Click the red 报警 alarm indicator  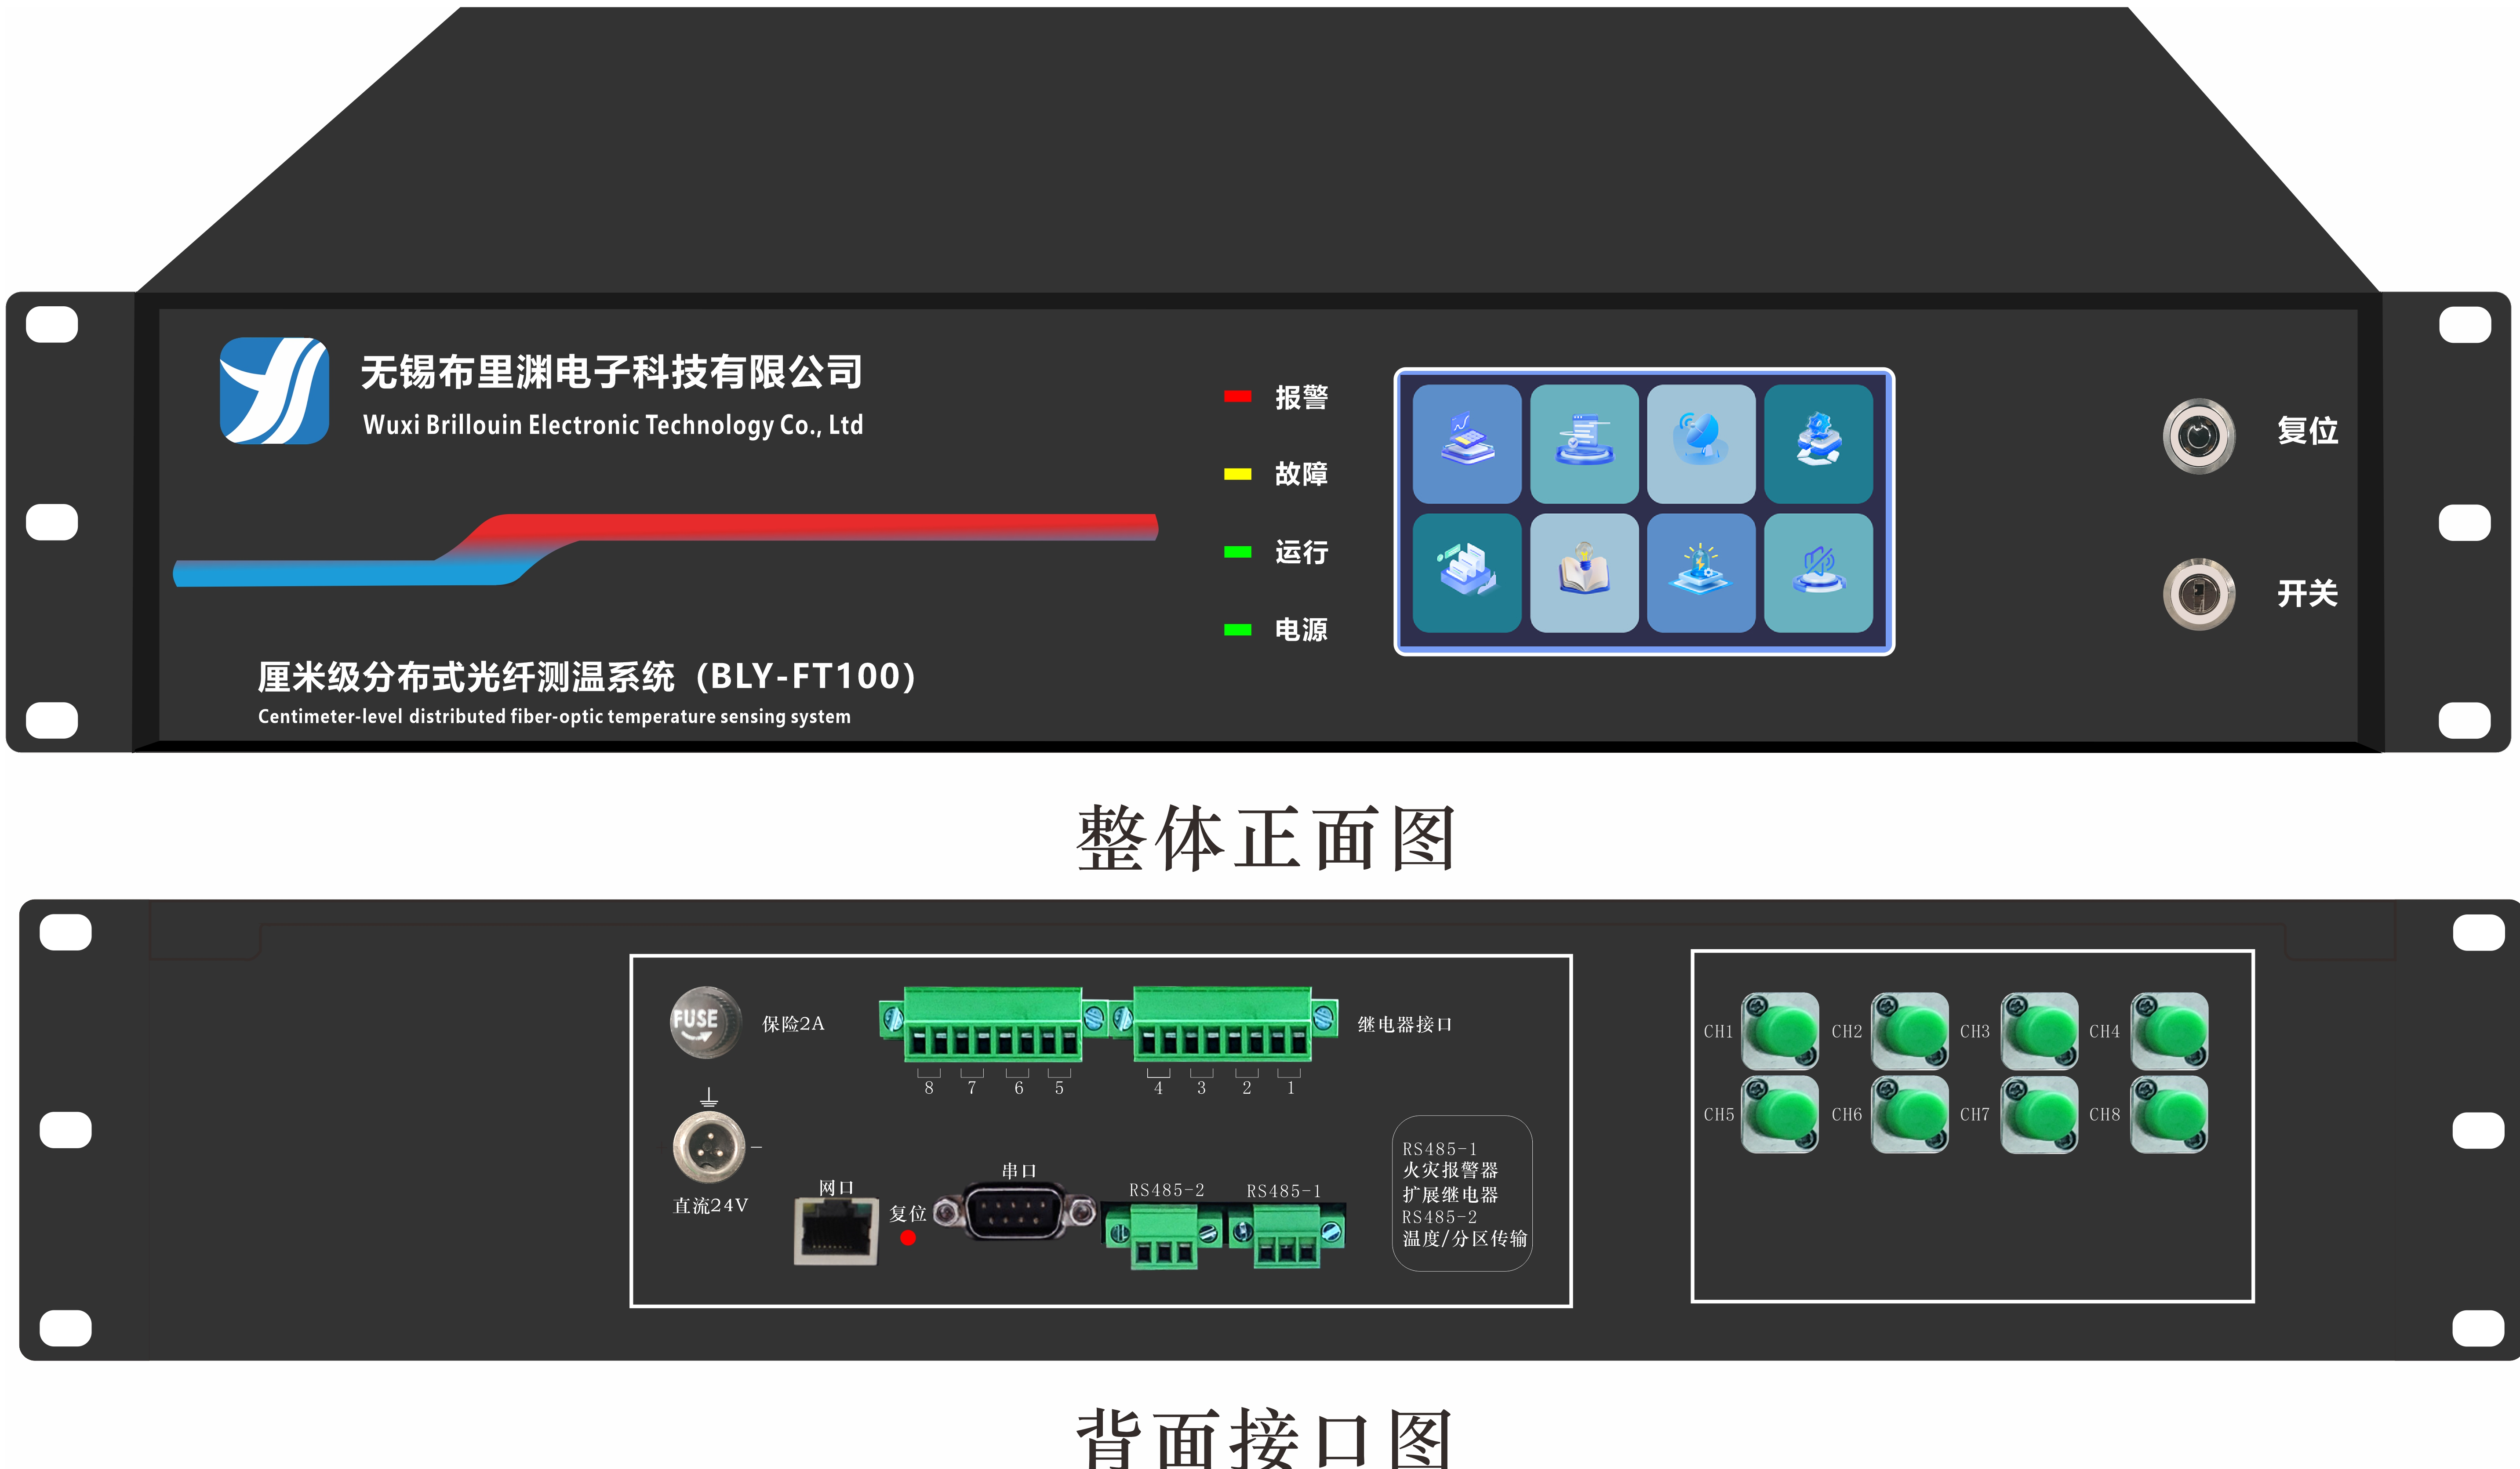point(1237,397)
